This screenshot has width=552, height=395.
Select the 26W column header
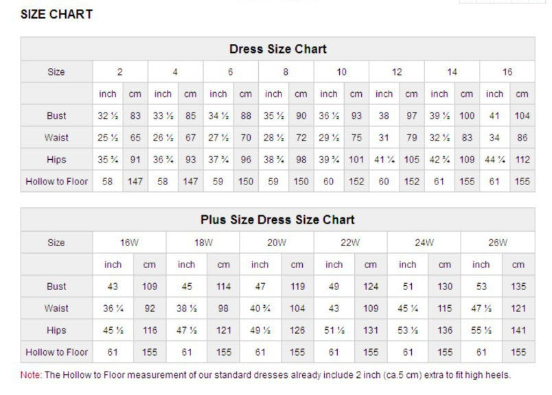pyautogui.click(x=498, y=243)
